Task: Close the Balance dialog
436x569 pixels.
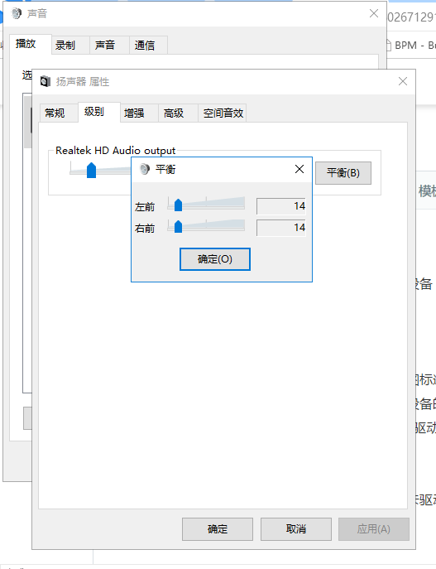Action: click(x=299, y=169)
